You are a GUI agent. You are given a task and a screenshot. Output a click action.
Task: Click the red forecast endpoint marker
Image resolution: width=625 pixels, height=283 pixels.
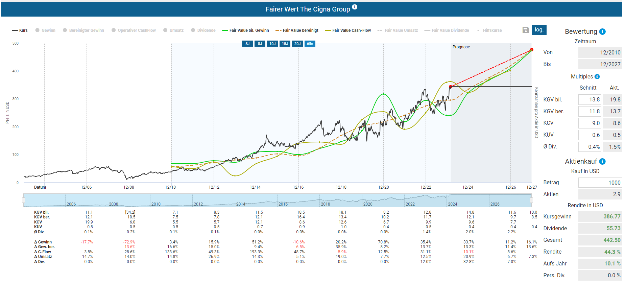[x=531, y=50]
